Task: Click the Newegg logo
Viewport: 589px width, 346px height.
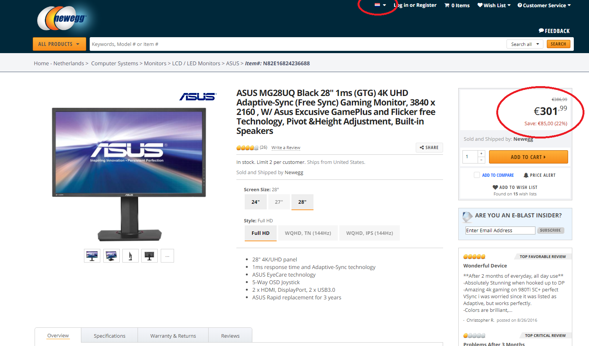Action: click(62, 18)
